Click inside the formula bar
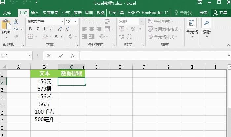 point(154,56)
